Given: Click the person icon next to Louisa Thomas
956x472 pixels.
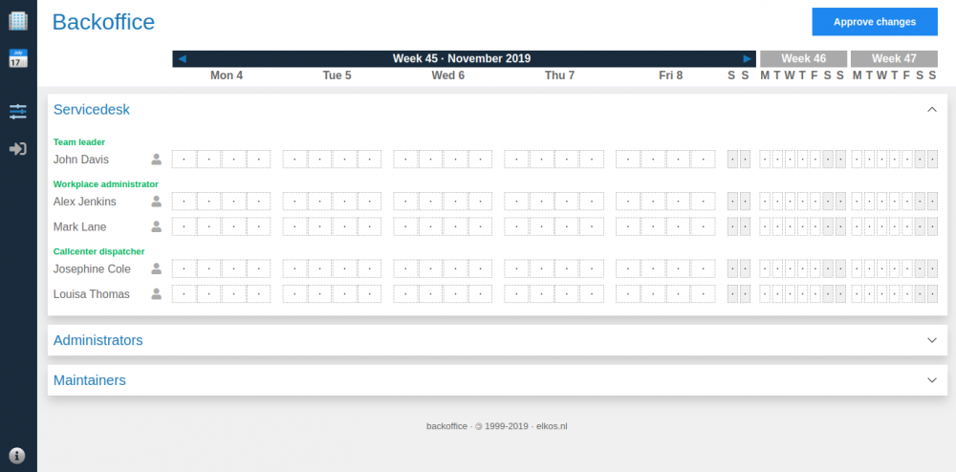Looking at the screenshot, I should 156,294.
